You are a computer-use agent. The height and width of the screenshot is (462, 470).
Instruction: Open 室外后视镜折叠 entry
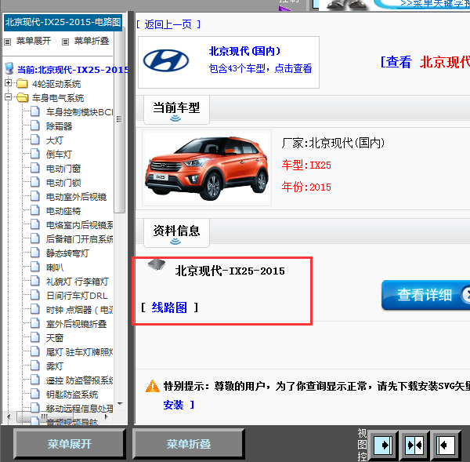(x=77, y=324)
